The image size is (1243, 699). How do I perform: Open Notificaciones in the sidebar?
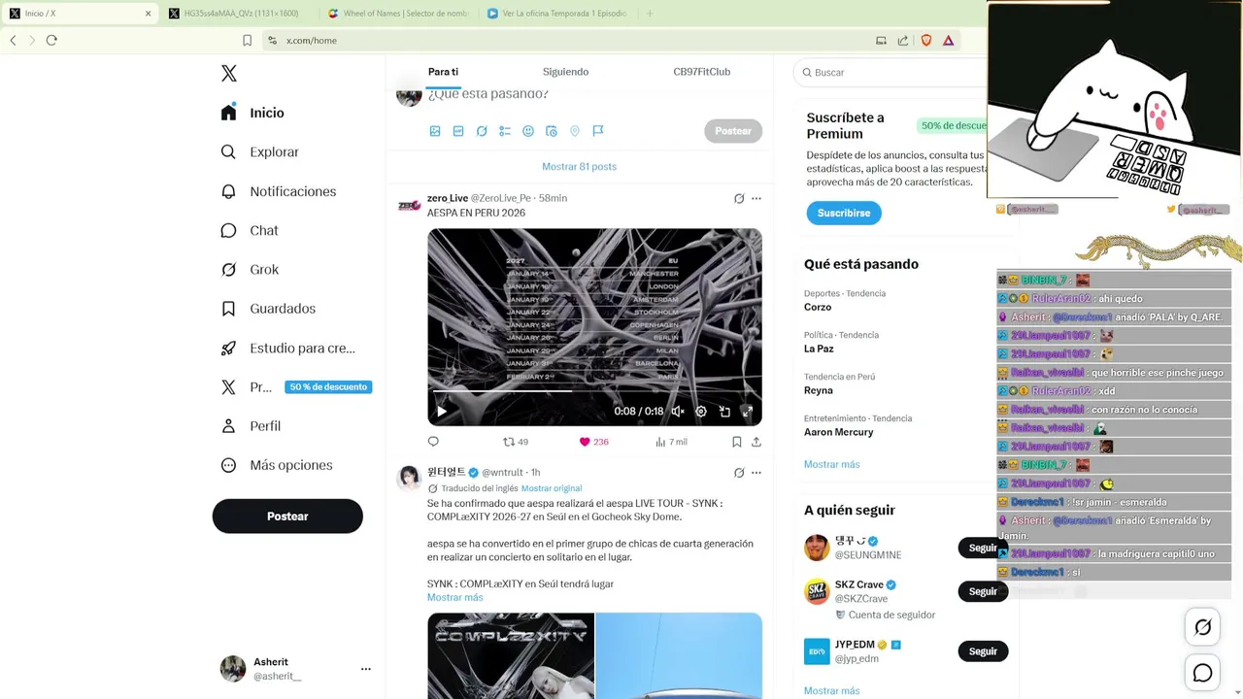(x=278, y=191)
